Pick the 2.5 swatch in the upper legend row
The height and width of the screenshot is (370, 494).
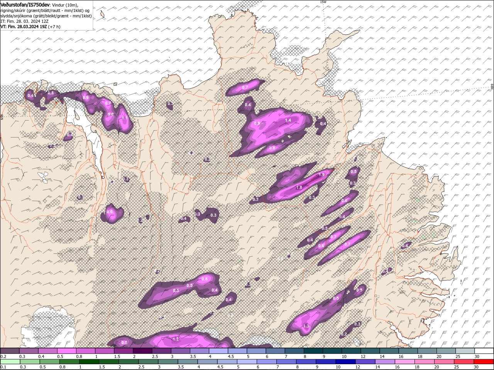click(x=161, y=351)
